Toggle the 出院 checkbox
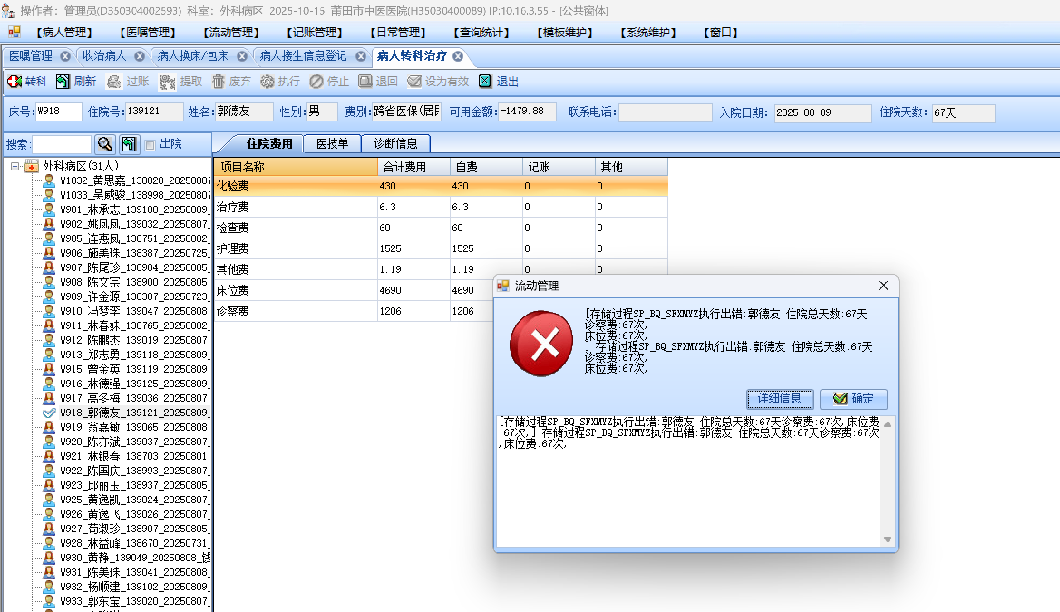This screenshot has height=612, width=1060. 150,145
